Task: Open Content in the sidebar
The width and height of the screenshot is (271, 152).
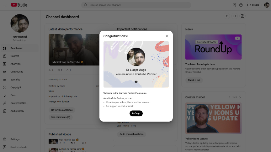Action: pyautogui.click(x=19, y=56)
